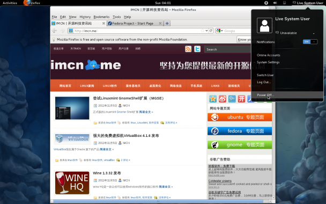Image resolution: width=326 pixels, height=204 pixels.
Task: Collapse the Live System User top bar menu
Action: 308,3
